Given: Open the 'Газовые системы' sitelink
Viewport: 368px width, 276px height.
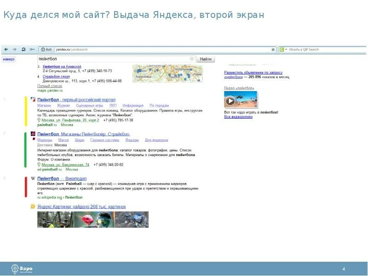Looking at the screenshot, I should click(105, 140).
